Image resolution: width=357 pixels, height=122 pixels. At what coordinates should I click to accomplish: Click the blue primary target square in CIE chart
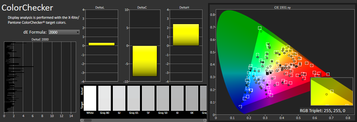pyautogui.click(x=240, y=107)
